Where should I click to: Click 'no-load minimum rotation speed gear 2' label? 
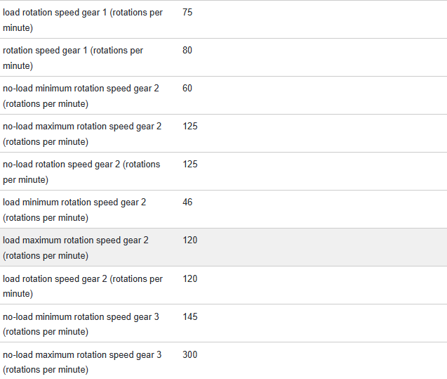point(81,96)
